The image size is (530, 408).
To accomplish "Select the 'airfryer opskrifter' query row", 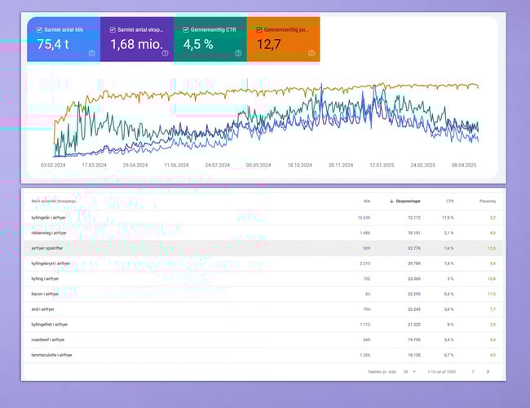I will pos(49,247).
